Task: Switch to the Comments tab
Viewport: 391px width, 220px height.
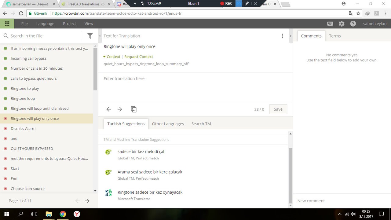Action: (x=311, y=36)
